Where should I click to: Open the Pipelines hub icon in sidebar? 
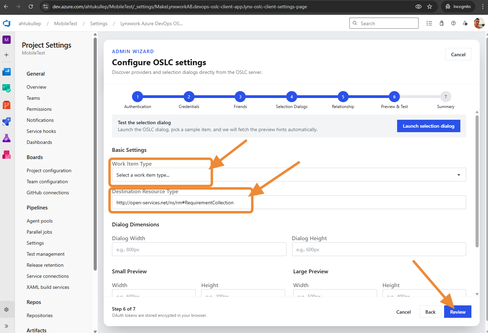point(7,121)
